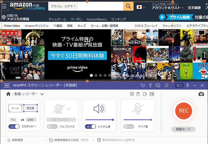This screenshot has width=208, height=144.
Task: Click the Amazon search input field
Action: [101, 6]
